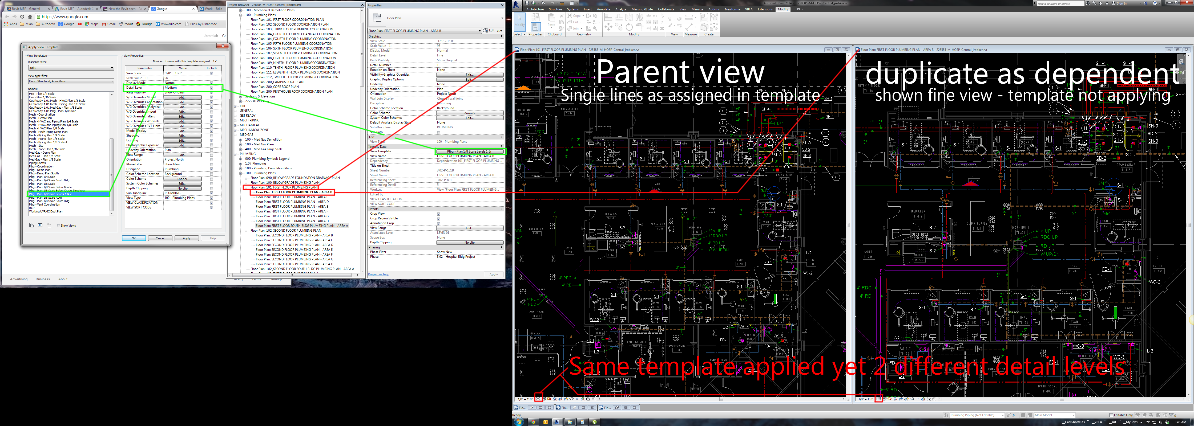
Task: Open the Help question mark icon
Action: pos(1155,3)
